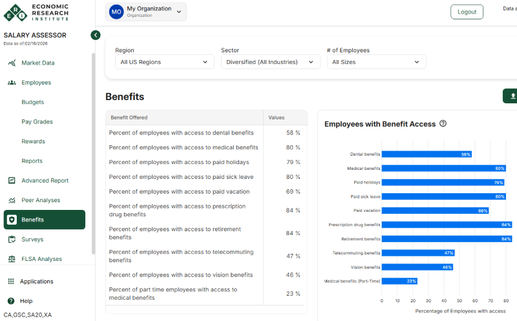Click the Surveys clipboard icon
The width and height of the screenshot is (517, 321).
coord(12,239)
